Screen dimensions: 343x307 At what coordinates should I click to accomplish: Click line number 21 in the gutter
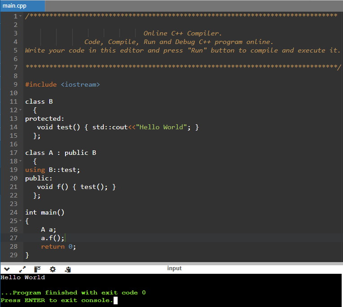[x=13, y=187]
